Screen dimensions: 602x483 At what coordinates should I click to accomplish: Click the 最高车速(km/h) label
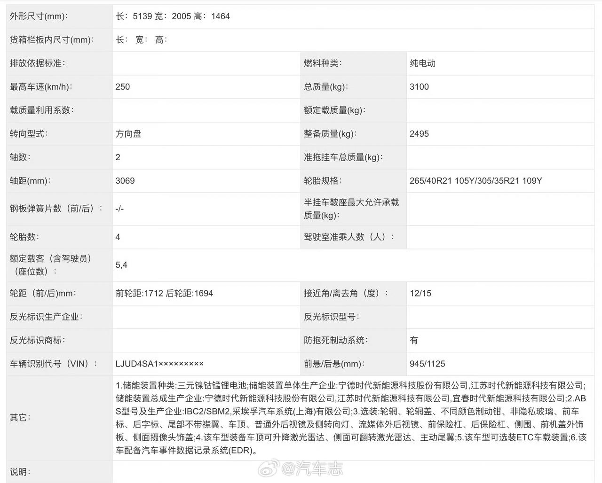pyautogui.click(x=41, y=87)
